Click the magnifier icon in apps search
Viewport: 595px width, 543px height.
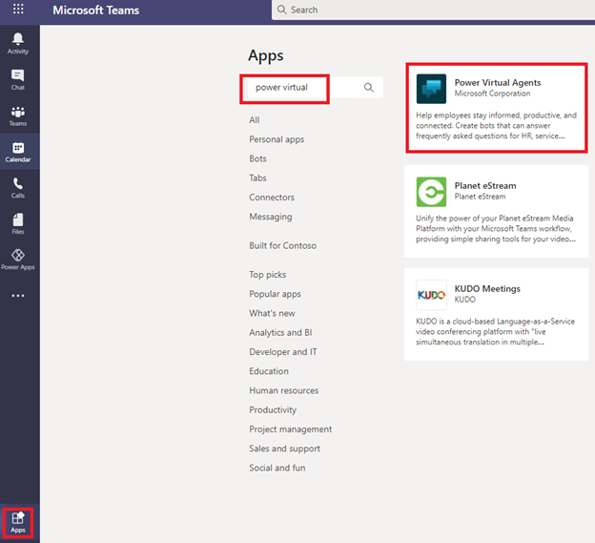369,88
